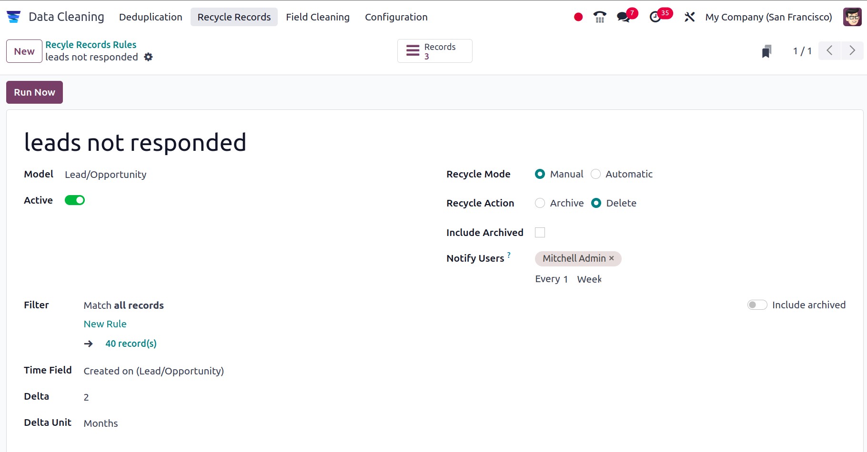Disable the Active toggle

click(75, 200)
